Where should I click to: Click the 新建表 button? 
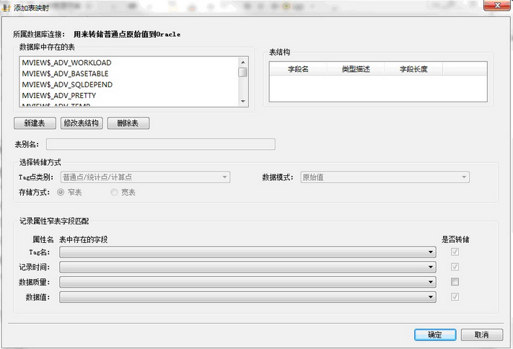[35, 123]
